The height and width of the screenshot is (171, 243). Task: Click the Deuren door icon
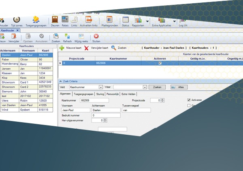coord(55,20)
